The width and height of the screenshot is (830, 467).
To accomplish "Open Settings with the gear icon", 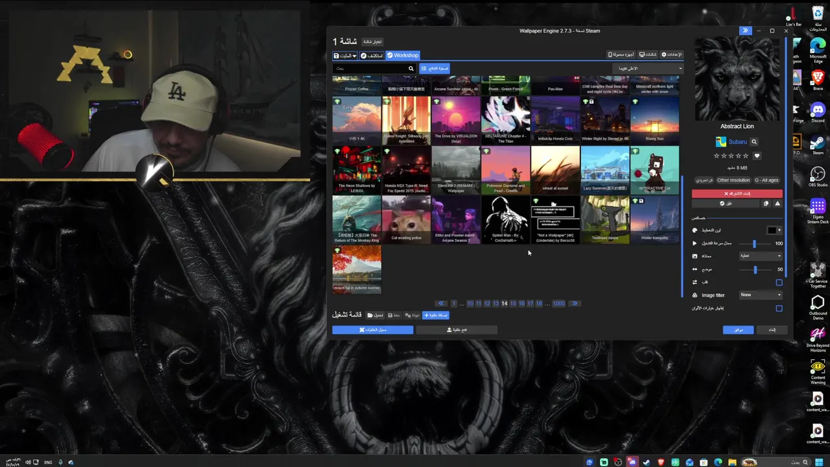I will pos(671,54).
